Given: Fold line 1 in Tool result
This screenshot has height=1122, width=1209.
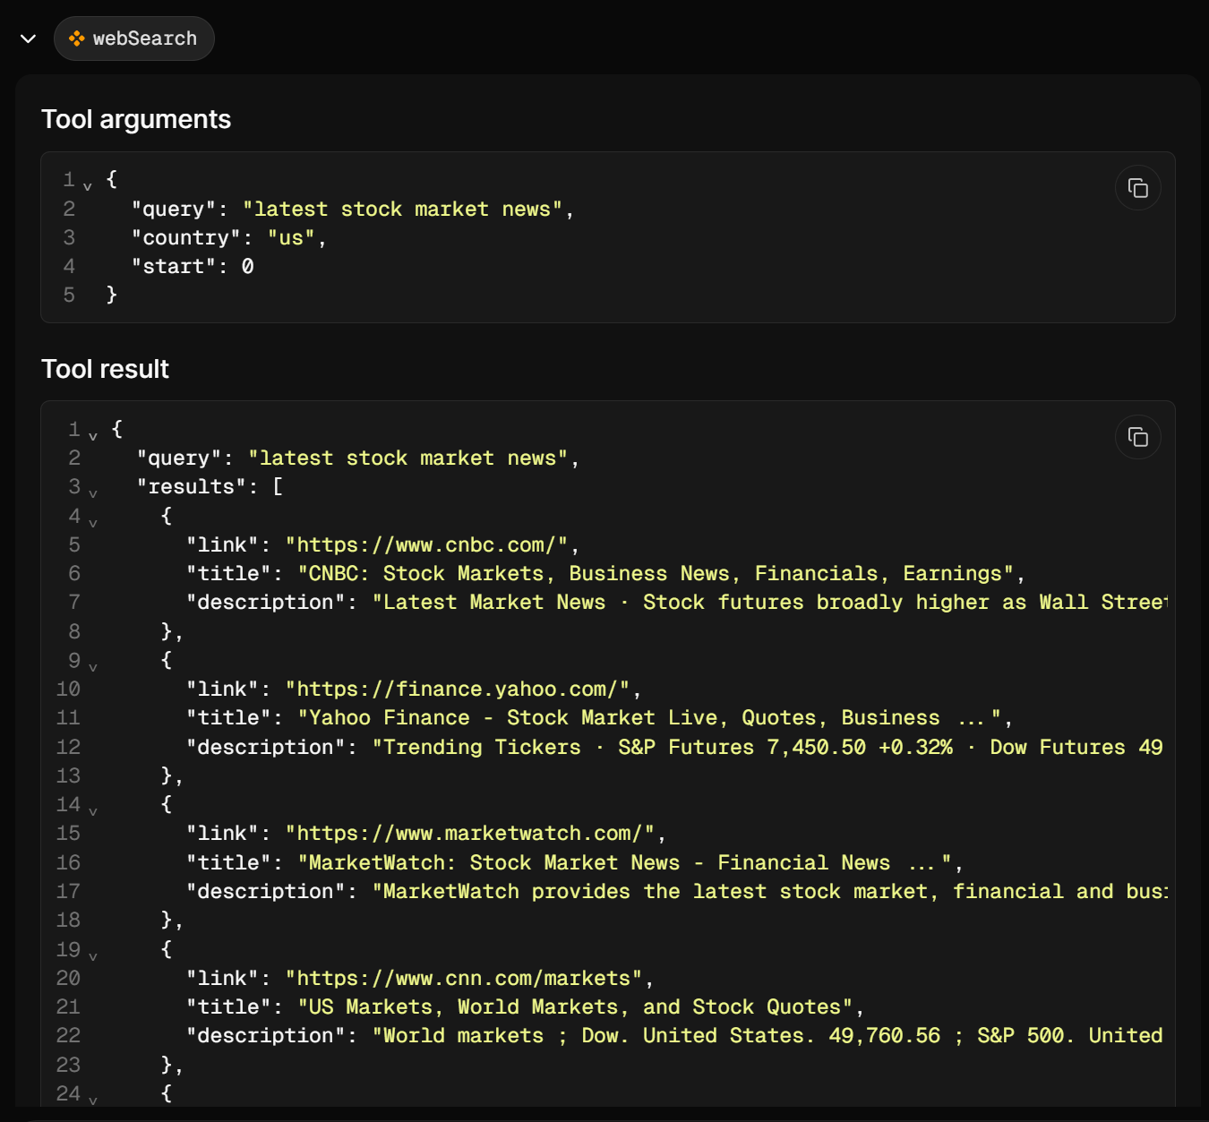Looking at the screenshot, I should point(93,436).
